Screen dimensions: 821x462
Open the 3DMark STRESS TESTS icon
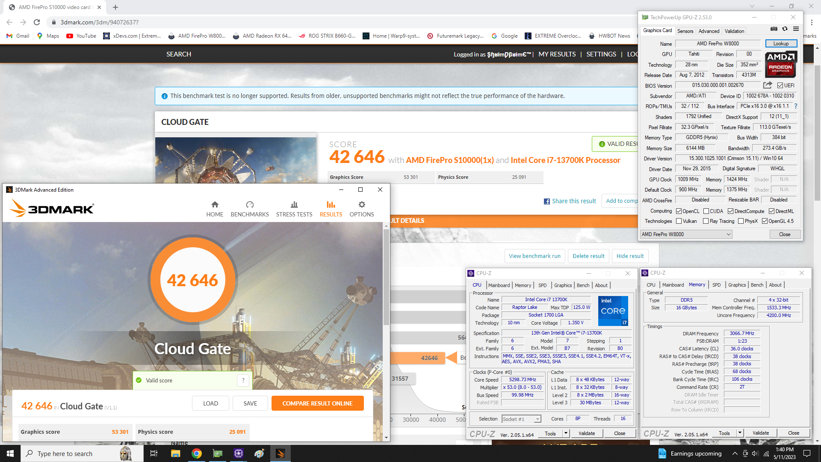click(x=294, y=205)
